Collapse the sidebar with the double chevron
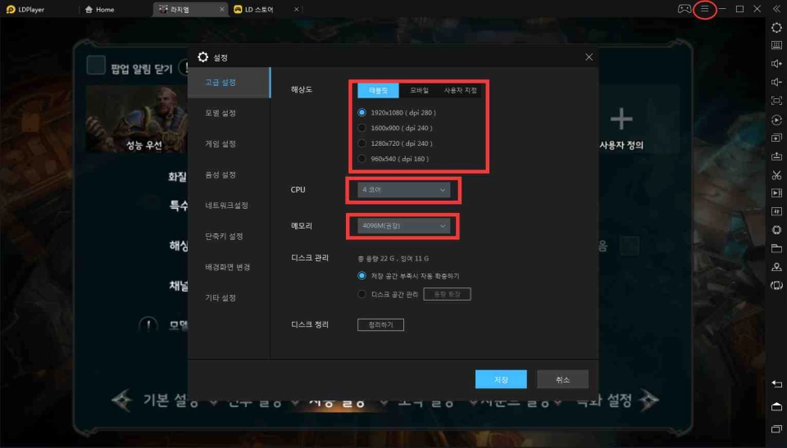The image size is (787, 448). pyautogui.click(x=776, y=9)
